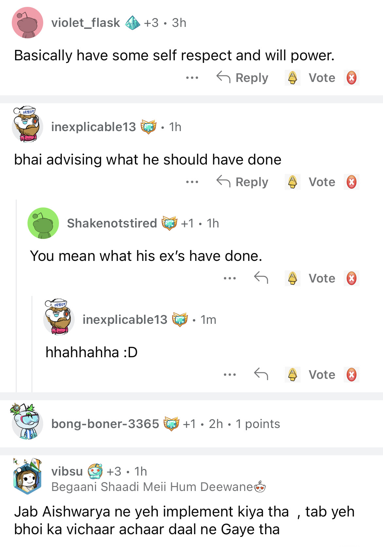Downvote violet_flask's comment
383x547 pixels.
click(x=351, y=78)
